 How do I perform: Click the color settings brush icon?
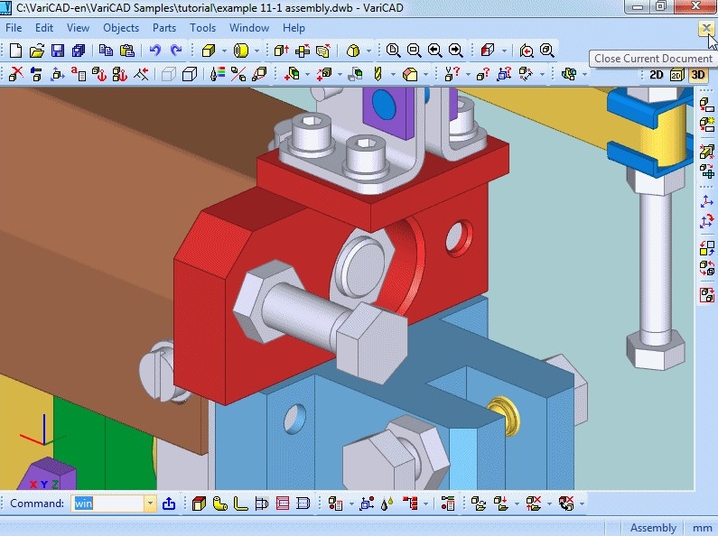tap(217, 74)
